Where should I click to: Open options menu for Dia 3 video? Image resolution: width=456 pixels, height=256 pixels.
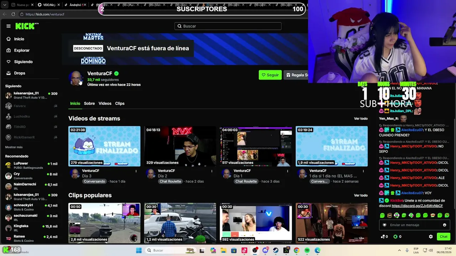pyautogui.click(x=136, y=171)
